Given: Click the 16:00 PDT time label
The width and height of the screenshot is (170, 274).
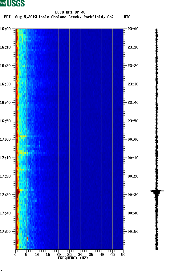Looking at the screenshot, I should coord(5,29).
